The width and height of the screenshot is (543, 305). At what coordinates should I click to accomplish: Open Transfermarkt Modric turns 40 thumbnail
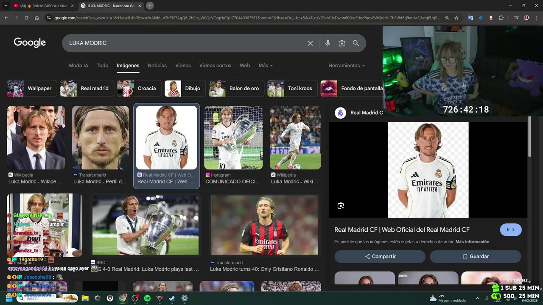pyautogui.click(x=265, y=225)
